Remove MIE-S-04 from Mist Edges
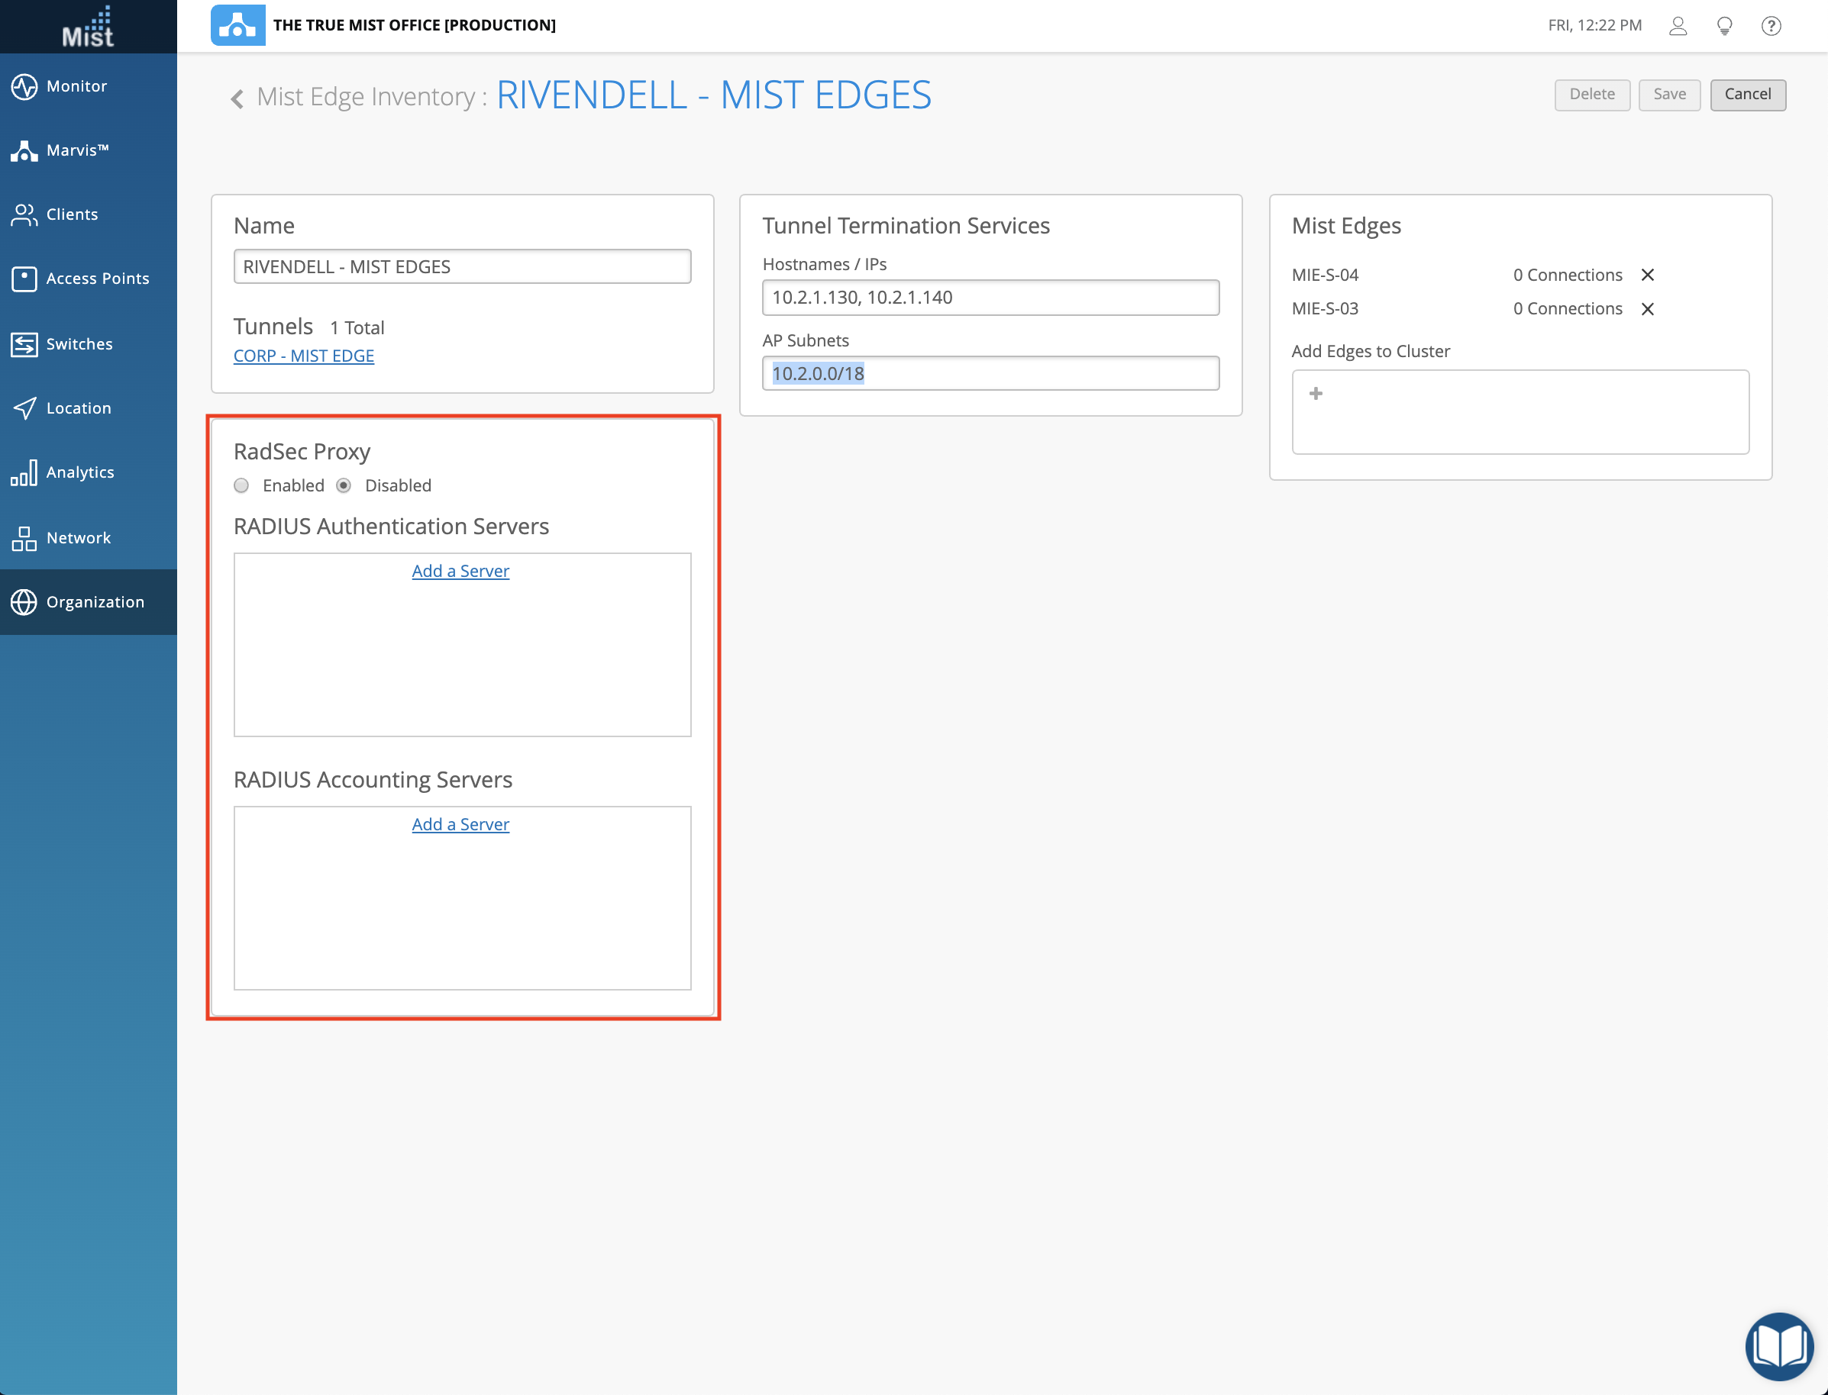The width and height of the screenshot is (1828, 1395). (x=1648, y=275)
